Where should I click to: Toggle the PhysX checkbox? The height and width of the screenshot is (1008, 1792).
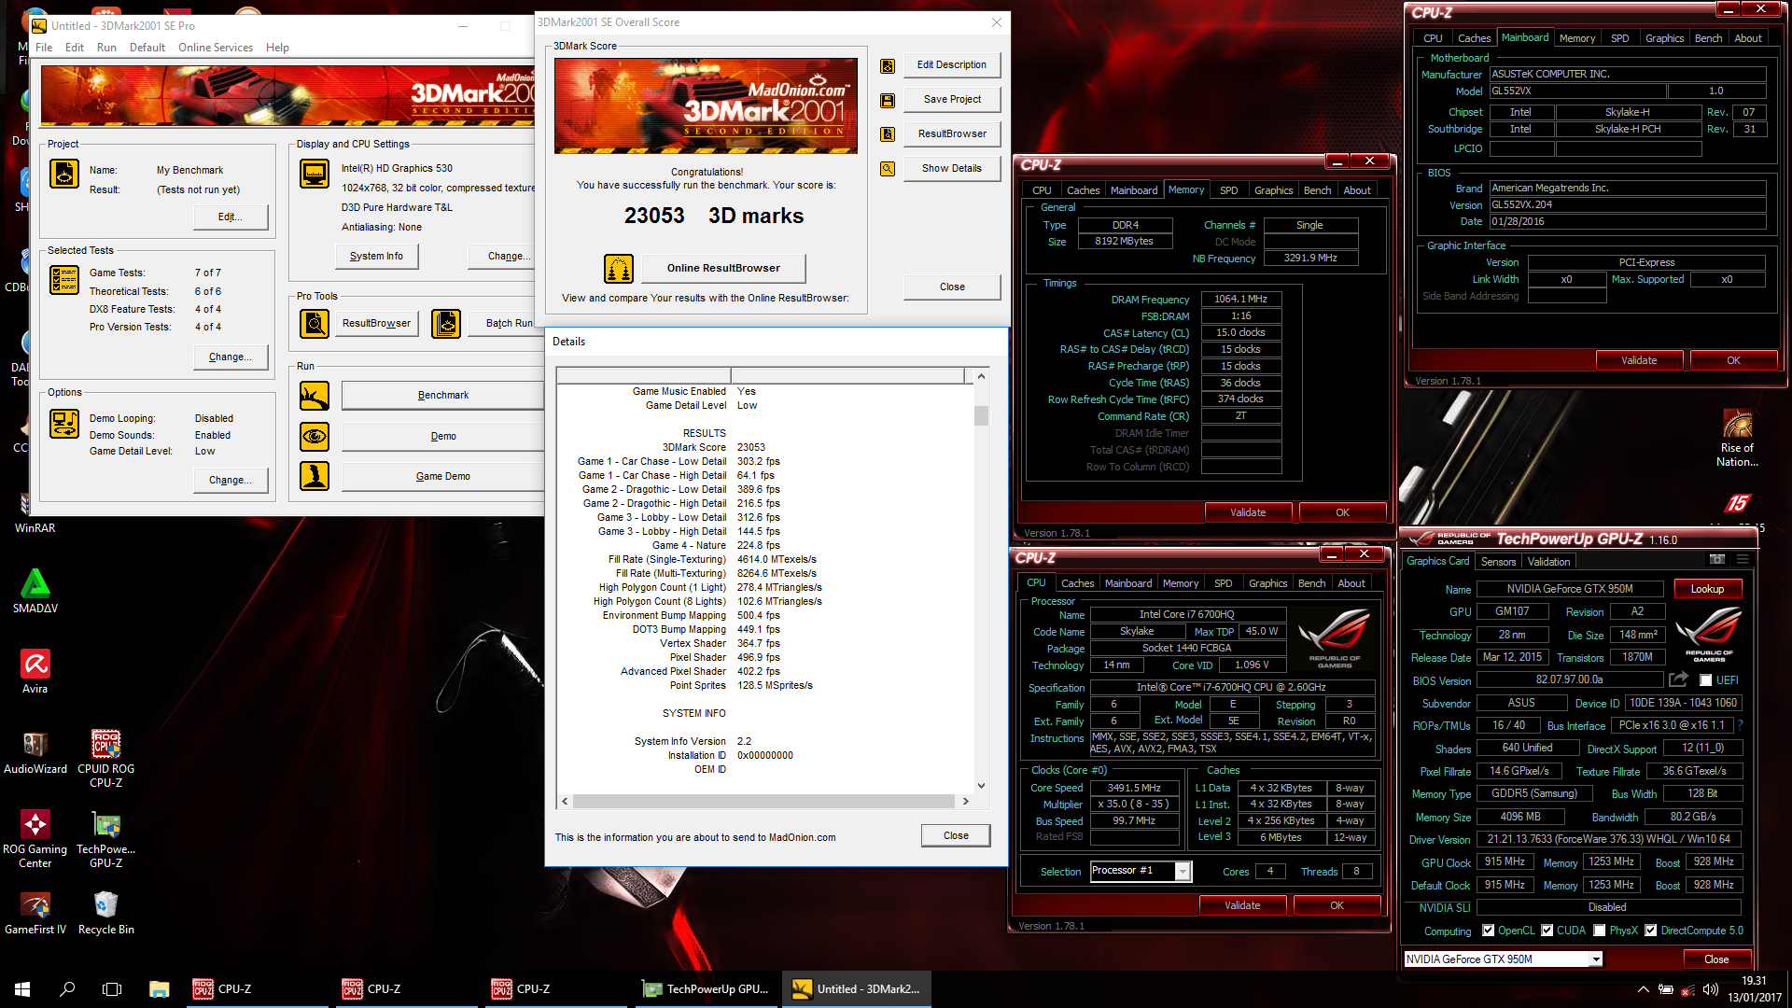tap(1600, 931)
